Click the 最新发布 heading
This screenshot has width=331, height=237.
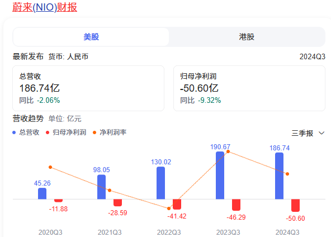coord(28,56)
